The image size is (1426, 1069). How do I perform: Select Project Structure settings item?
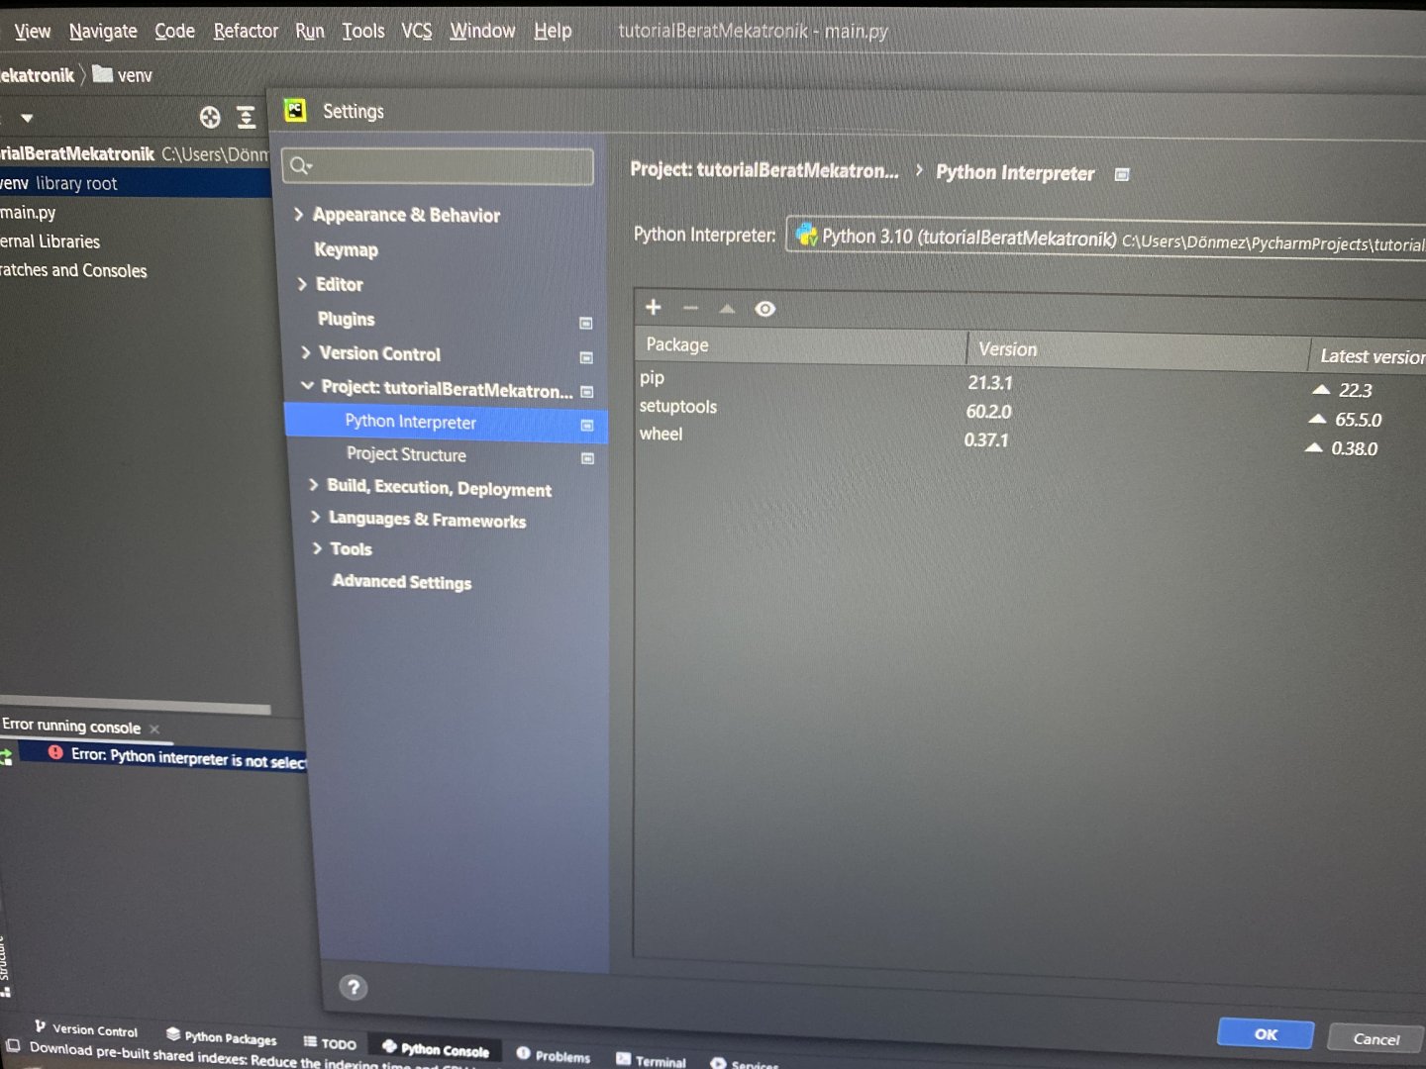406,454
